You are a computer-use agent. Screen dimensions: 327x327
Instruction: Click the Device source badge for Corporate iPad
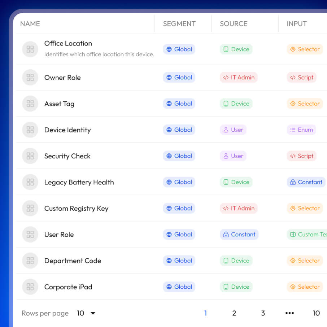tap(236, 287)
